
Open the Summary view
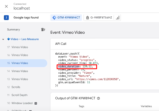click(x=13, y=29)
